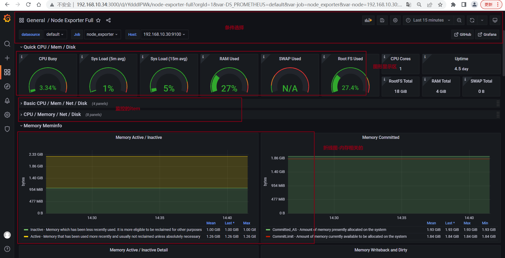The image size is (505, 258).
Task: Save the dashboard
Action: [382, 20]
